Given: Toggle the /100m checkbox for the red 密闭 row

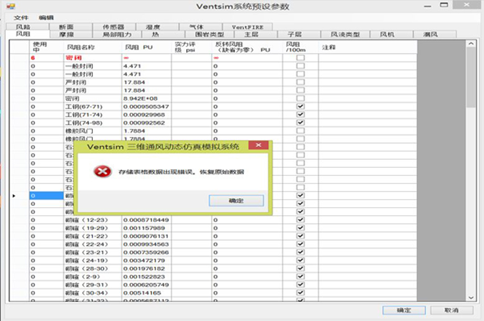Looking at the screenshot, I should click(x=300, y=57).
